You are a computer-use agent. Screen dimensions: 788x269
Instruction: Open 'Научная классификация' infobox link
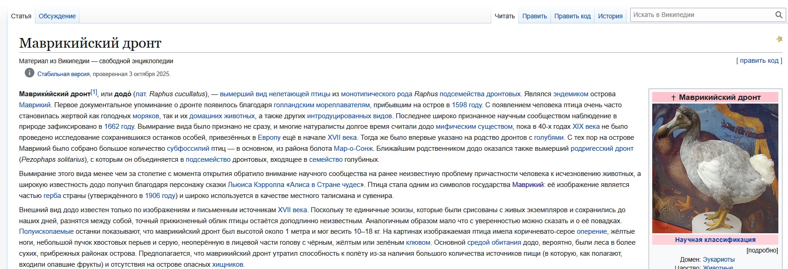[x=715, y=240]
